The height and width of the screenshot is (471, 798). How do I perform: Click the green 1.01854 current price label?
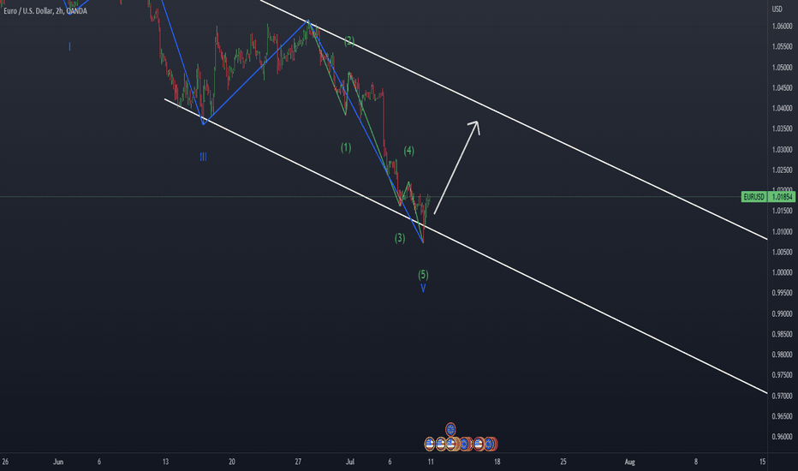click(783, 197)
